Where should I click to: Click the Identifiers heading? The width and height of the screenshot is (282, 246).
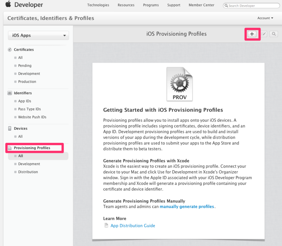[x=23, y=93]
